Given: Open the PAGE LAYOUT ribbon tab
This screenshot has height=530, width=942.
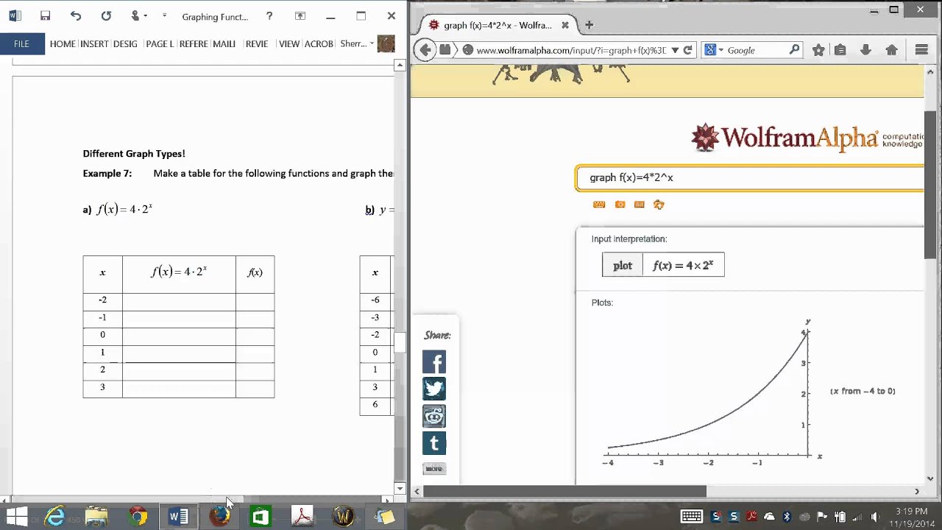Looking at the screenshot, I should [160, 44].
